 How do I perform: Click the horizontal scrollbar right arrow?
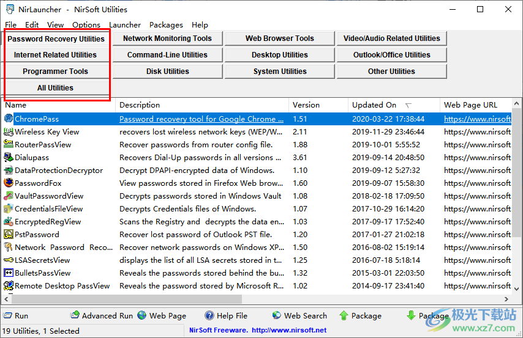click(506, 299)
